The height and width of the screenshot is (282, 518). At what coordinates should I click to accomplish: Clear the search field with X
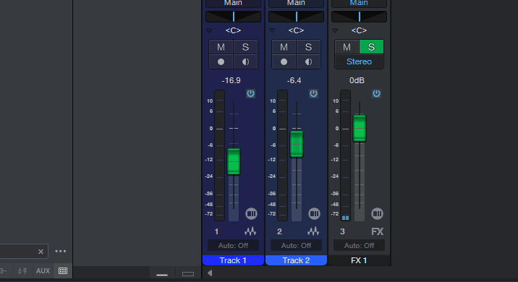(41, 252)
